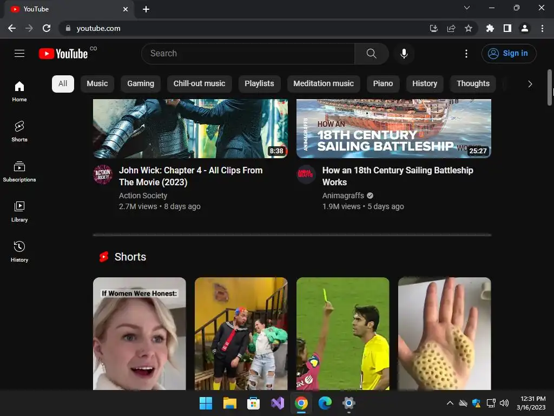Activate voice search microphone
Viewport: 554px width, 416px height.
tap(404, 54)
